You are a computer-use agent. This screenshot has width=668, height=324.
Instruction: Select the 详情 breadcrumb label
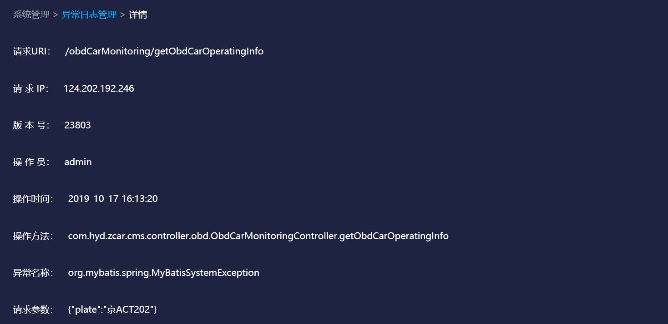coord(138,14)
